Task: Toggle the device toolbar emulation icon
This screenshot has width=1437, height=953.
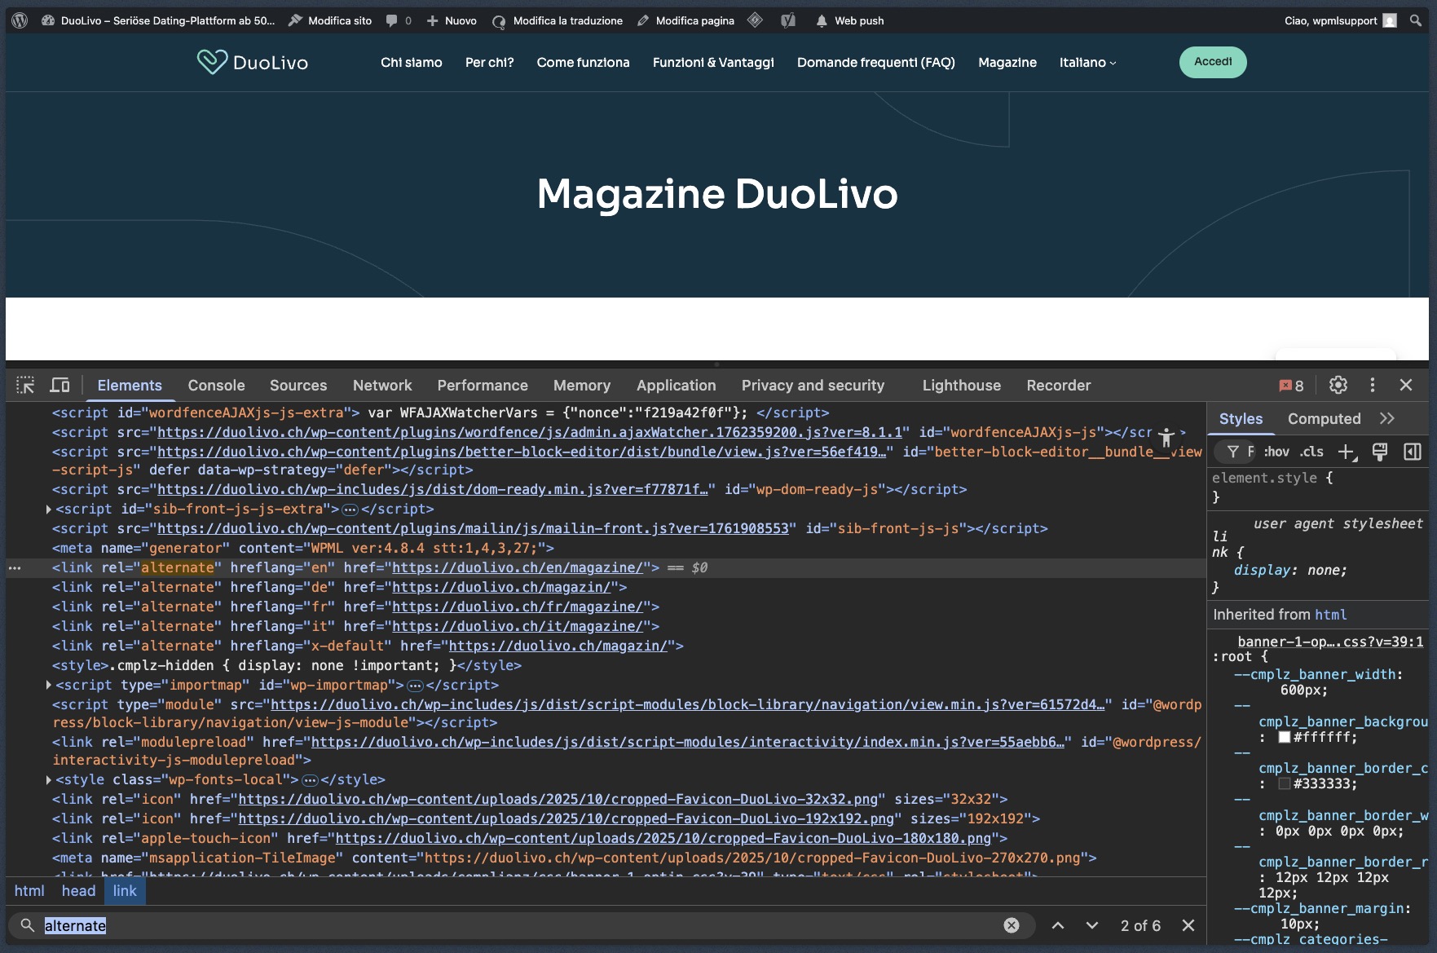Action: pos(60,385)
